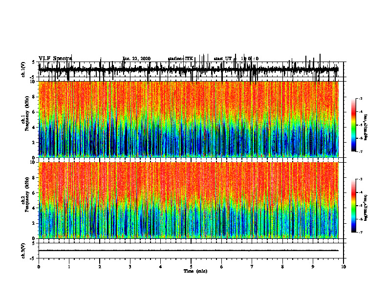387x299 pixels.
Task: Click the '-5' tick on ch.1(V) axis
Action: point(33,77)
